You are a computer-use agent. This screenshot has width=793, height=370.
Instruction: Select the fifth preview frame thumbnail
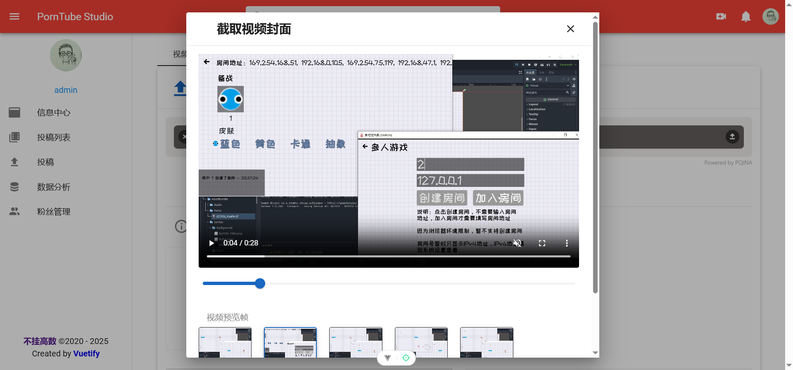[x=487, y=342]
